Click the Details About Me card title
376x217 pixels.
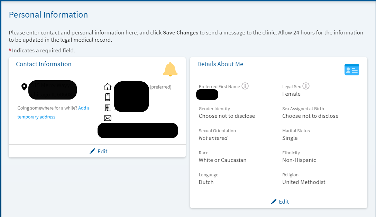(220, 64)
